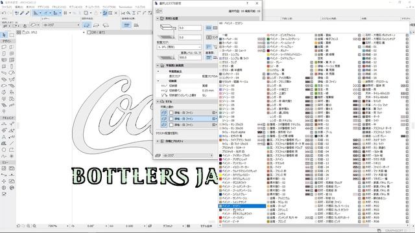
Task: Open the 表示 menu
Action: [x=30, y=7]
